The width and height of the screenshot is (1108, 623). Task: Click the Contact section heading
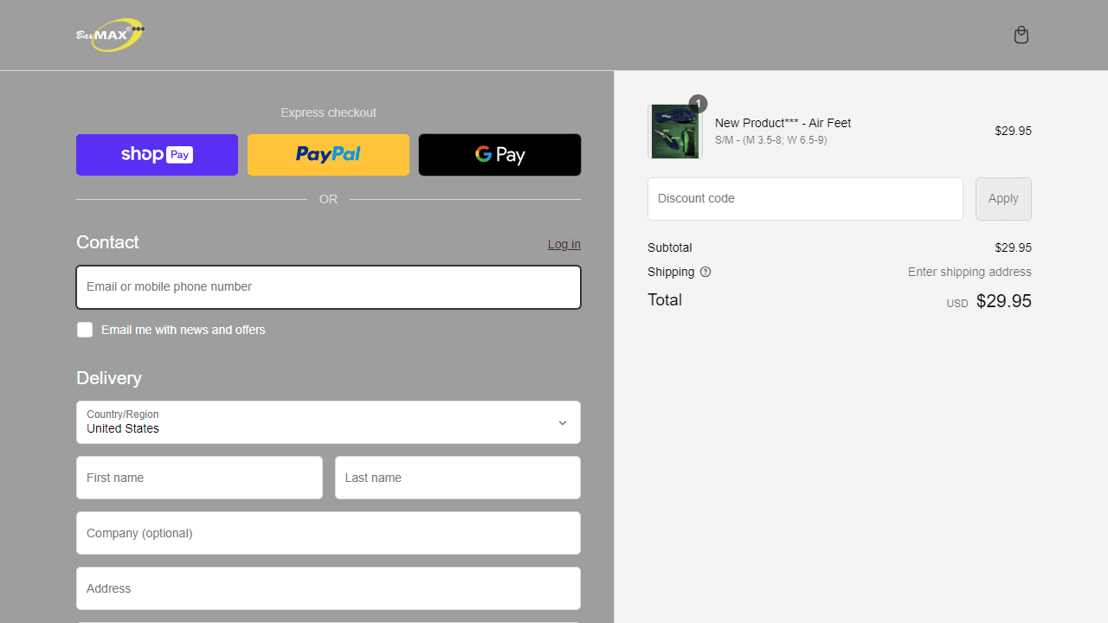(107, 242)
